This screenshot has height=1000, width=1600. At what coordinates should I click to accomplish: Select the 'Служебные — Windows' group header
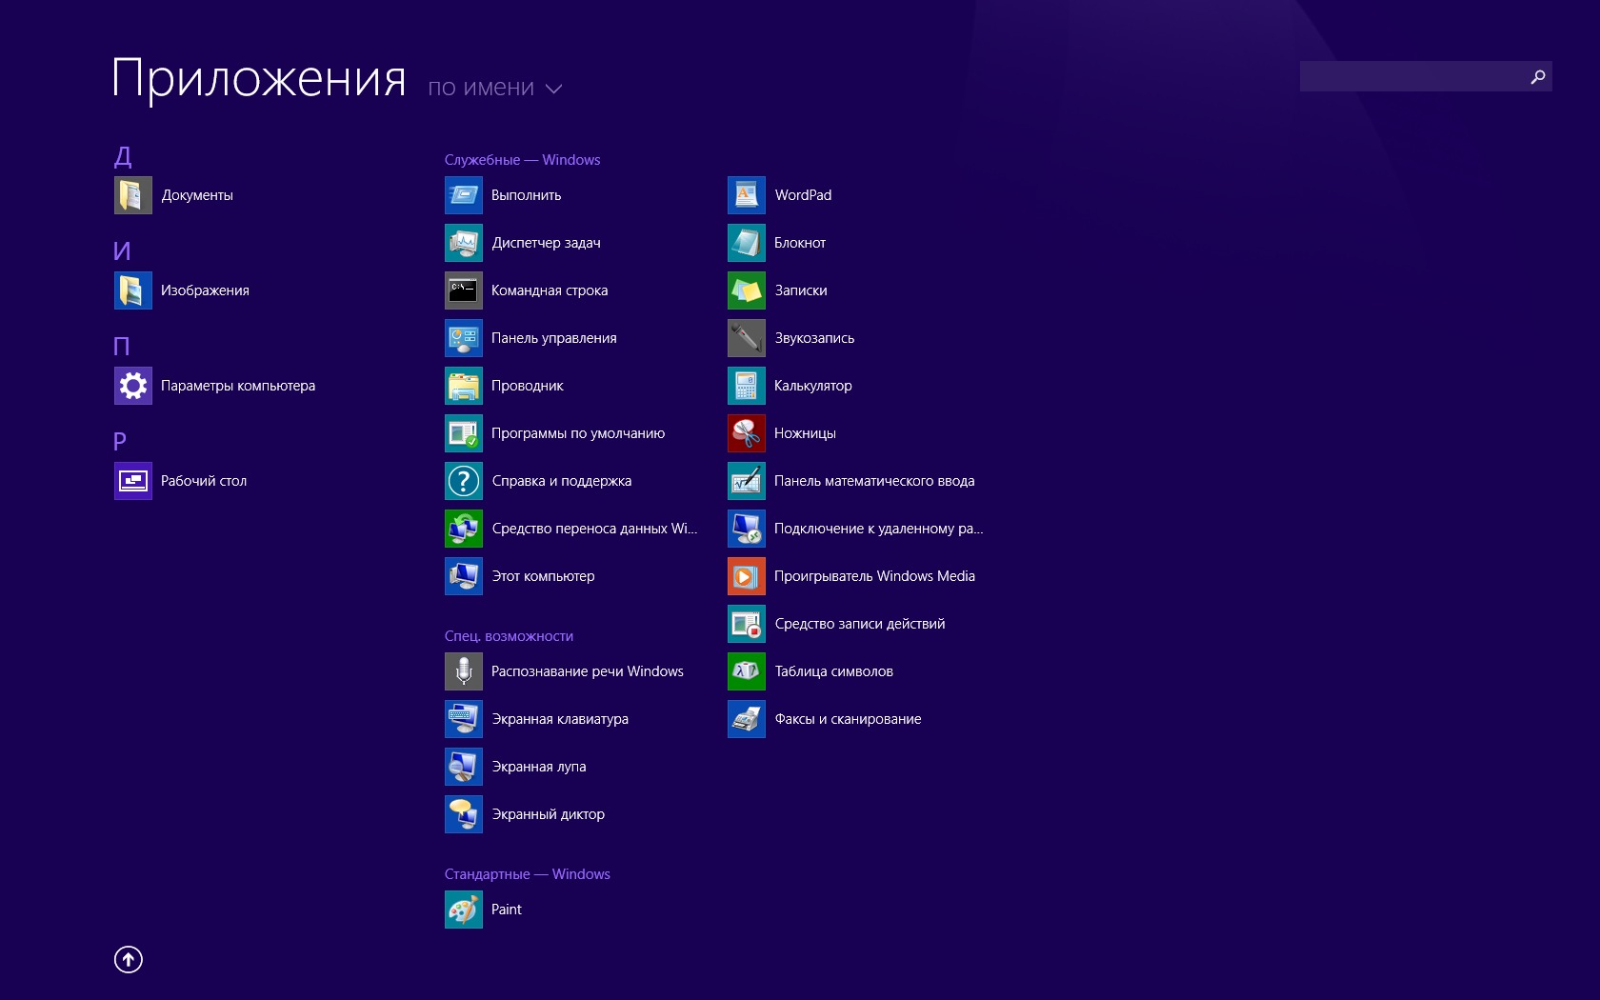tap(522, 160)
